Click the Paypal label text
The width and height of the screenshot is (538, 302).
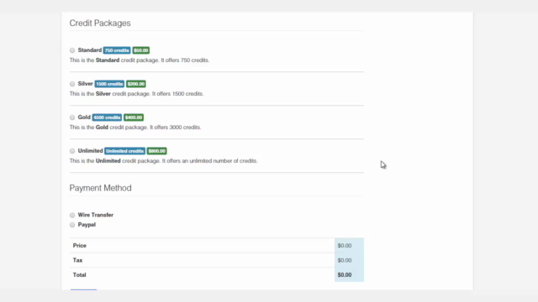click(87, 225)
